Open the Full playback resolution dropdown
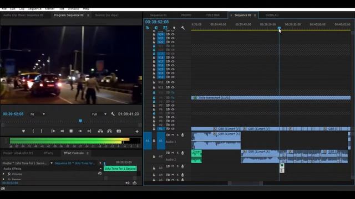The width and height of the screenshot is (355, 199). point(99,114)
